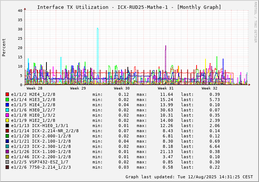
Task: Click the green e1/1/4 H1E3_1/2/8 legend swatch
Action: [x=7, y=100]
